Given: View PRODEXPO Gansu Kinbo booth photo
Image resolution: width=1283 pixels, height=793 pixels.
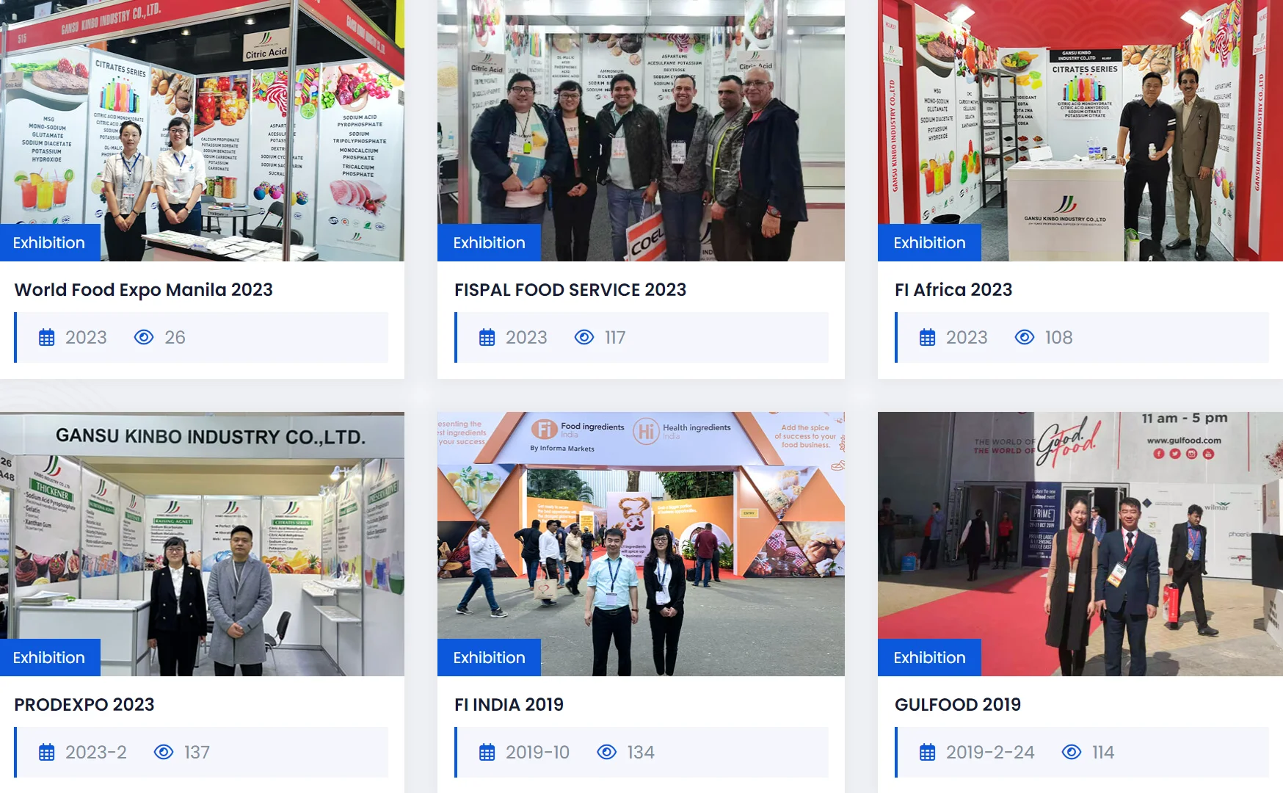Looking at the screenshot, I should tap(202, 543).
